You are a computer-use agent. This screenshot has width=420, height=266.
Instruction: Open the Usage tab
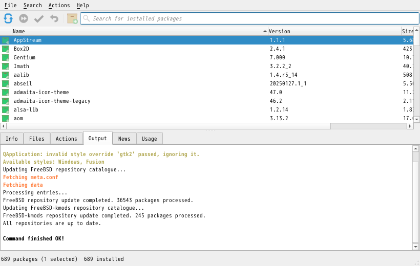(150, 139)
